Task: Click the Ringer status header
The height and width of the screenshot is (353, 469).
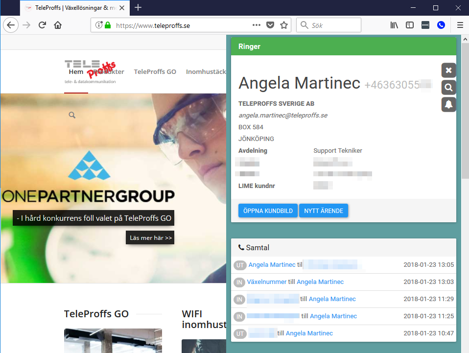Action: point(344,47)
